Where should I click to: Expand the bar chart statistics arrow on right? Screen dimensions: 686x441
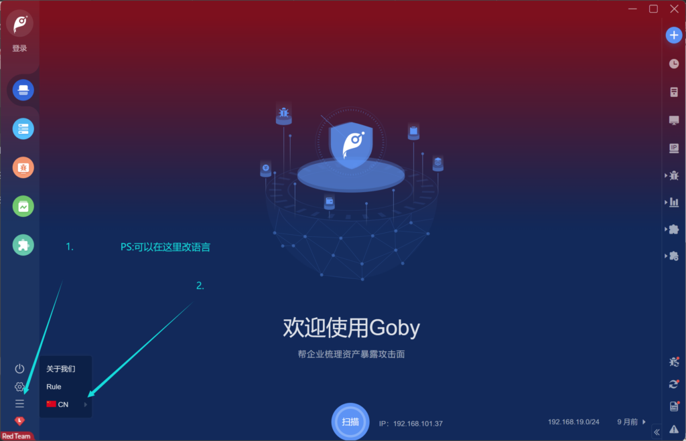point(666,202)
